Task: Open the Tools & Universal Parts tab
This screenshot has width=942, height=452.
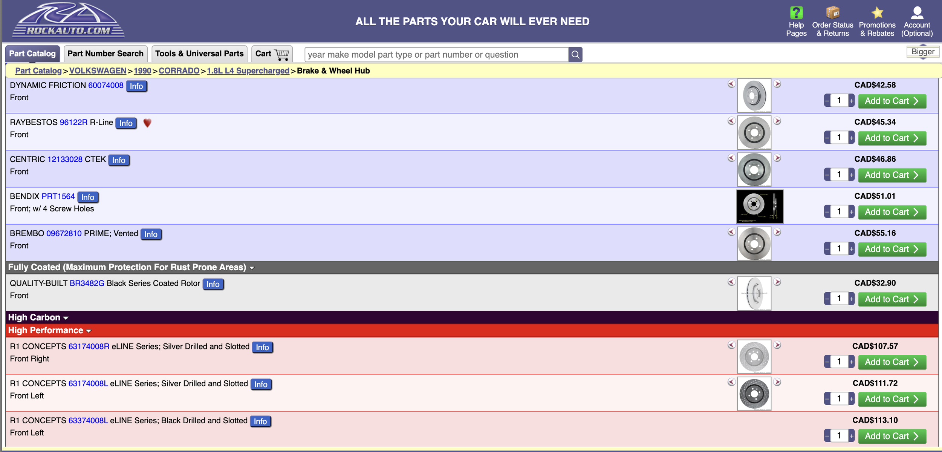Action: tap(199, 54)
